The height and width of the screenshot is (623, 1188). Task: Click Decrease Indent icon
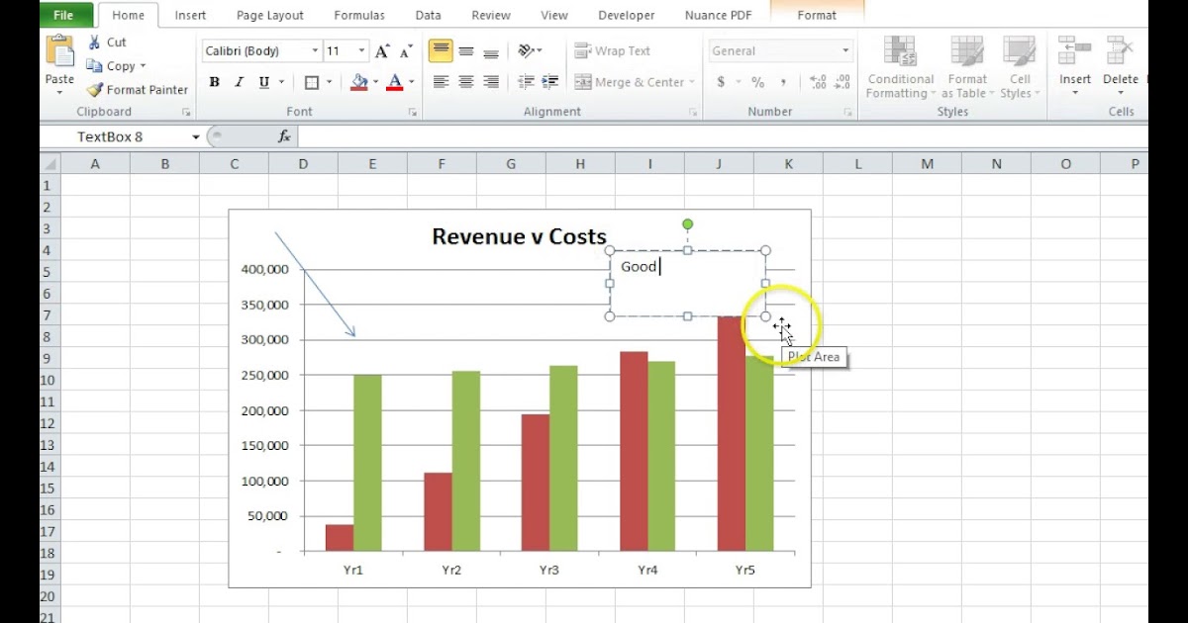[526, 82]
